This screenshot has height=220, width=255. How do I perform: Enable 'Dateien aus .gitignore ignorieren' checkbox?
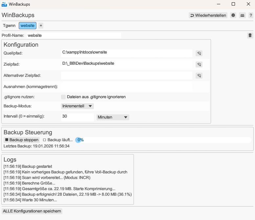[x=63, y=97]
